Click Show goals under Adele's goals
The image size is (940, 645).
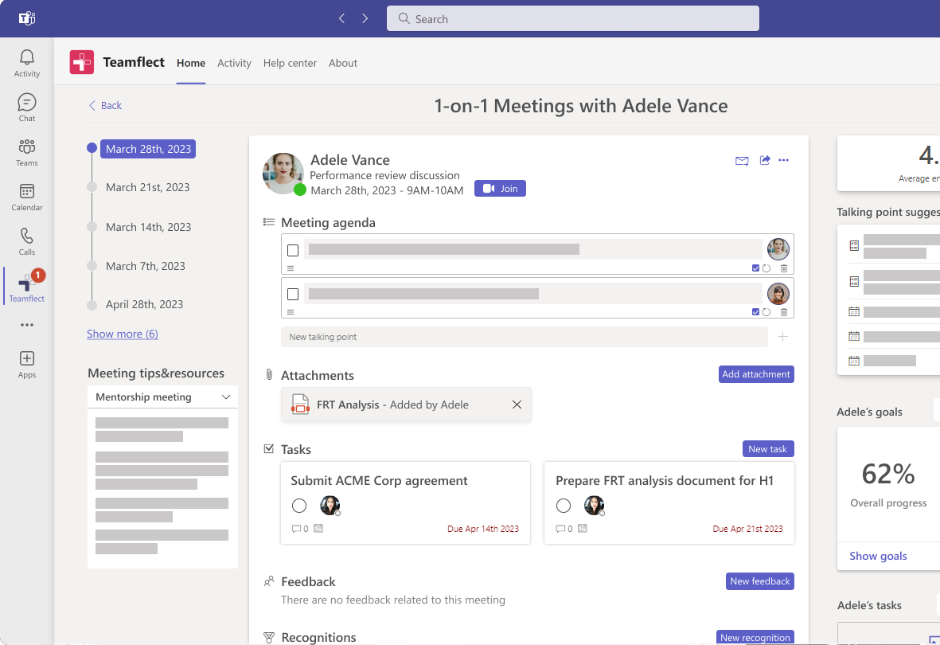[x=877, y=556]
